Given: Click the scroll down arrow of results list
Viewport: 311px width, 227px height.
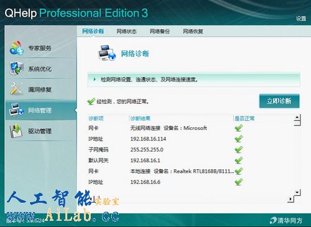Looking at the screenshot, I should [297, 192].
